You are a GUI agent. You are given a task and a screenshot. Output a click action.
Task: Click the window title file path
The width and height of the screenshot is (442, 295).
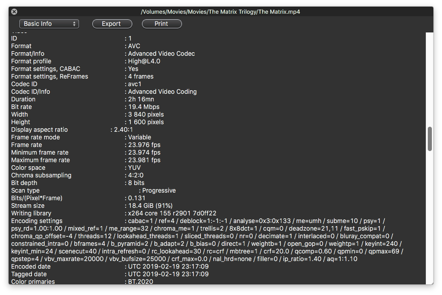(220, 12)
